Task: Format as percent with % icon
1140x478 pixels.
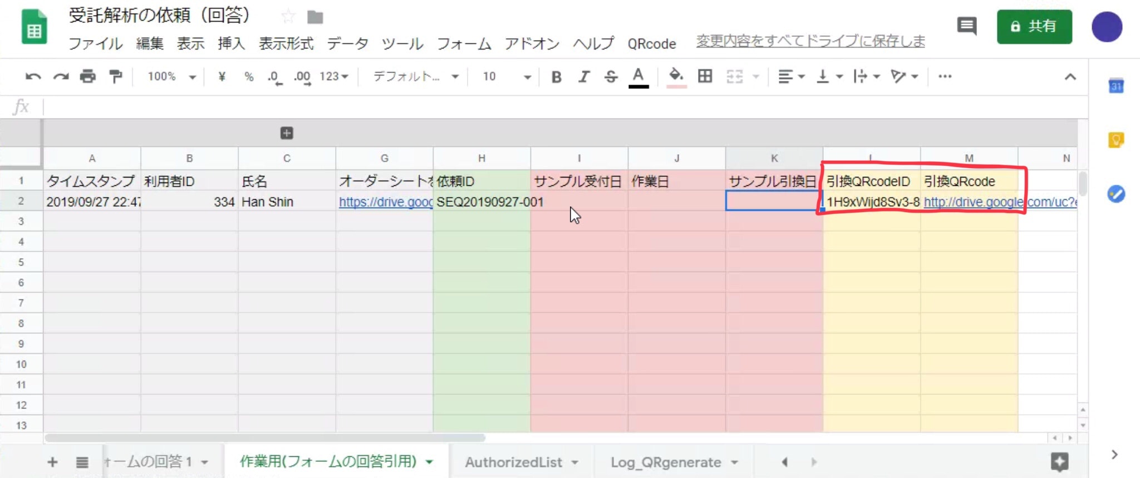Action: tap(249, 76)
